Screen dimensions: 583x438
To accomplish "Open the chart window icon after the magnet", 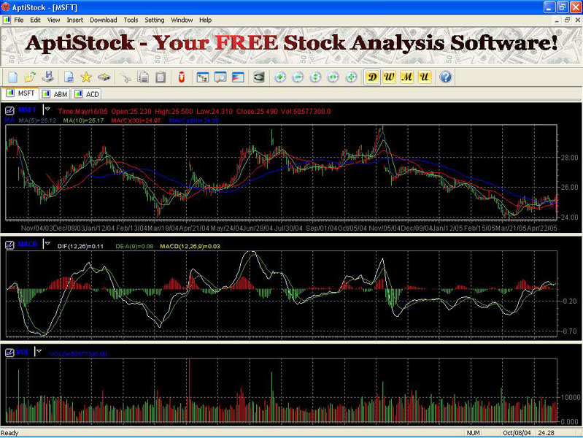I will [203, 77].
